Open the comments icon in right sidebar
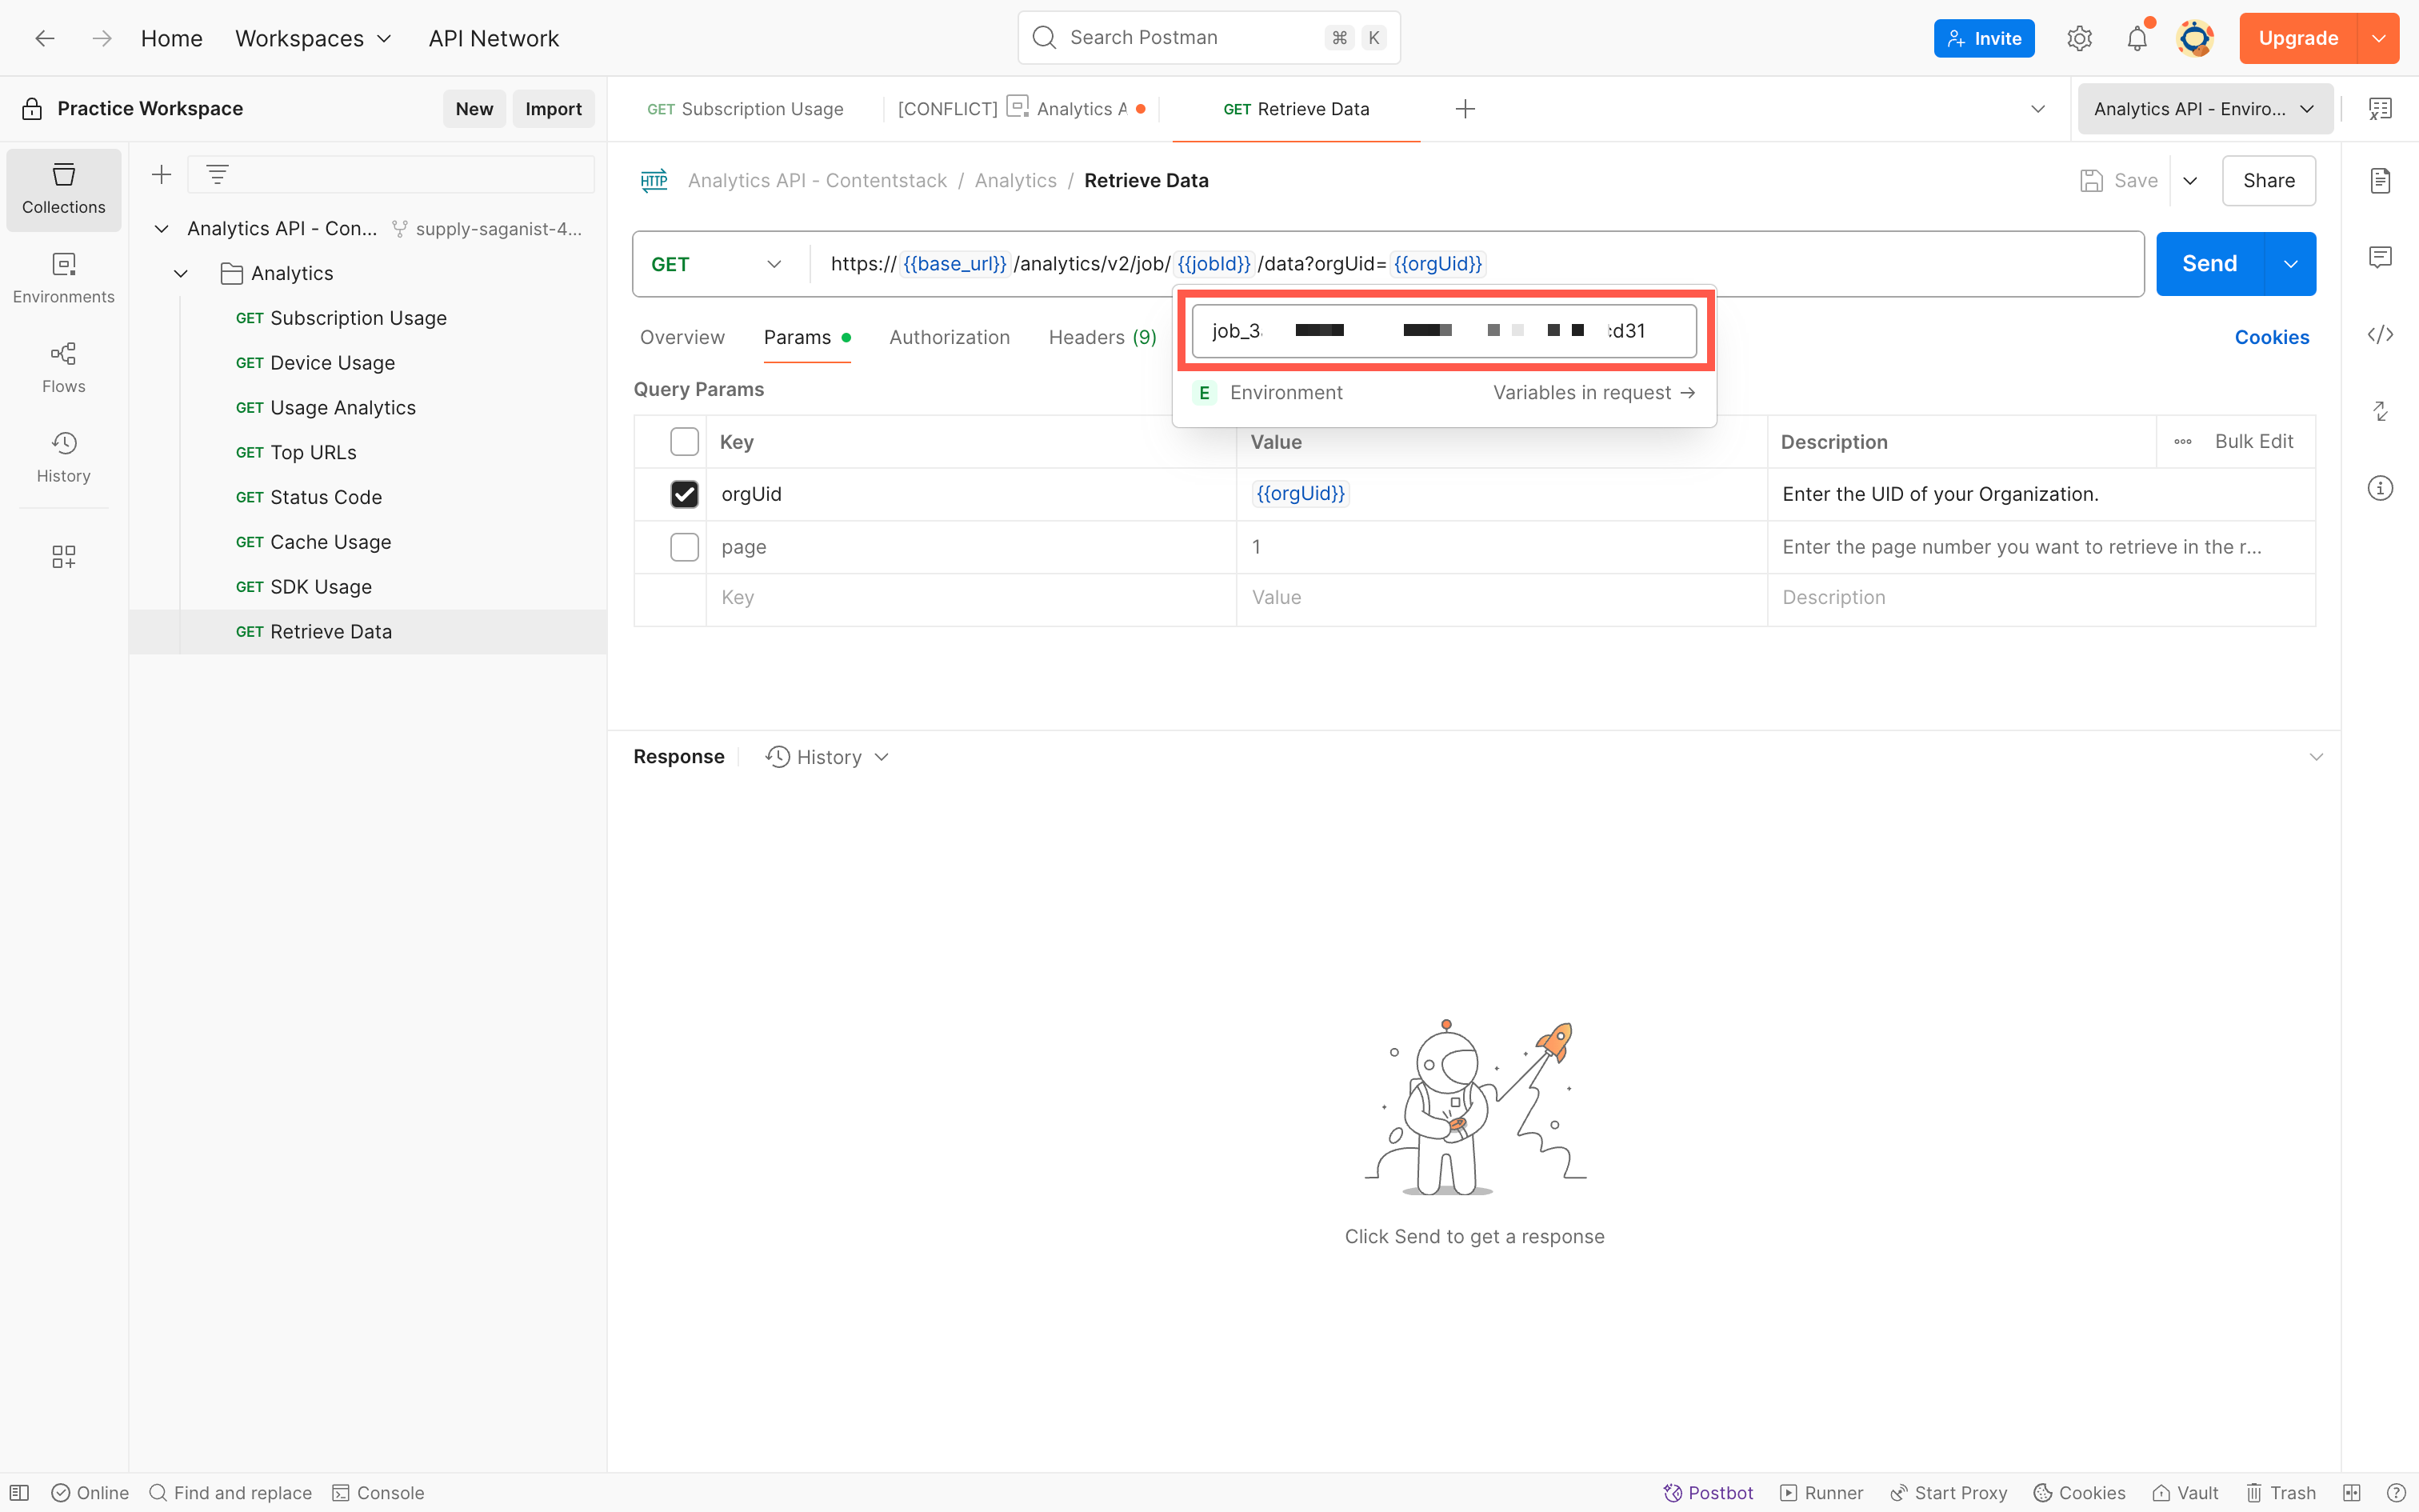The width and height of the screenshot is (2419, 1512). click(2380, 257)
